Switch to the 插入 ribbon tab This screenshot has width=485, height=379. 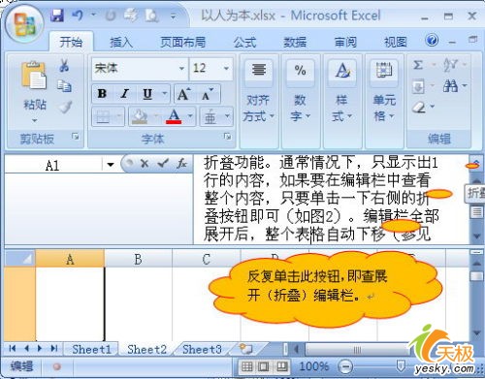121,42
